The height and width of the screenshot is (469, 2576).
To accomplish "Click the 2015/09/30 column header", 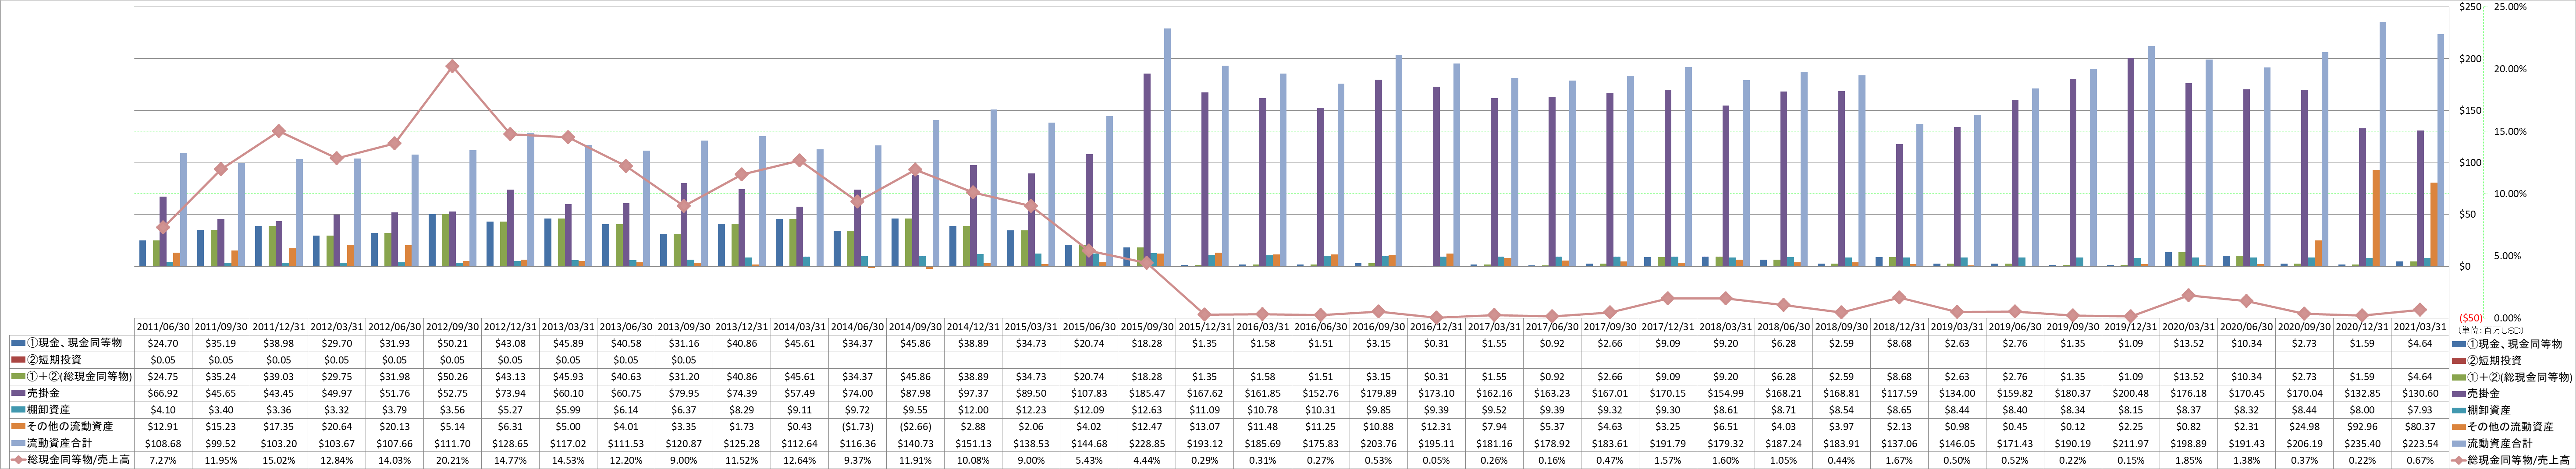I will [x=1146, y=327].
